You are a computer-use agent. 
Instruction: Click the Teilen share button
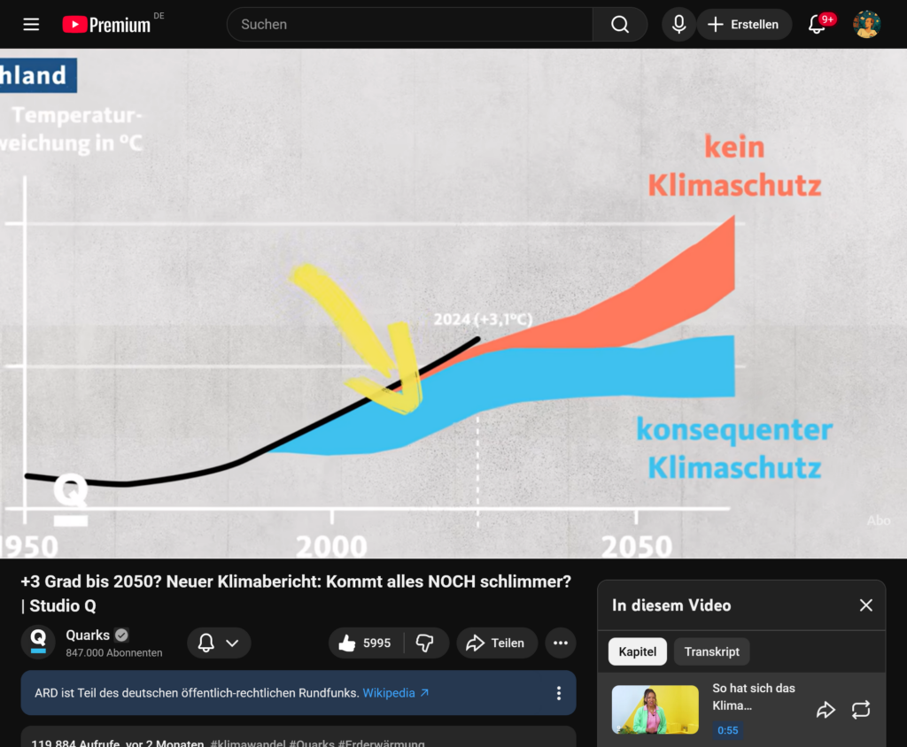(497, 643)
